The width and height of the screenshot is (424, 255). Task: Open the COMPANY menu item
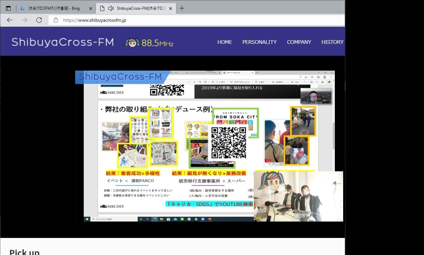299,42
